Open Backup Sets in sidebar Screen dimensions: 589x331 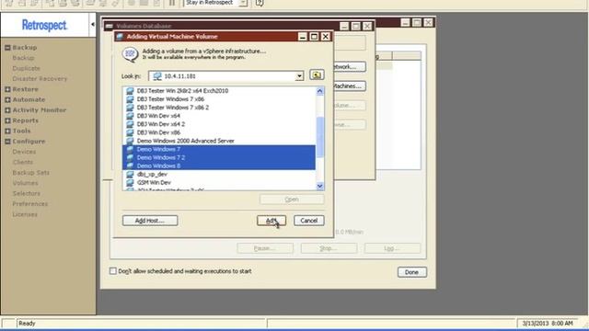(30, 173)
